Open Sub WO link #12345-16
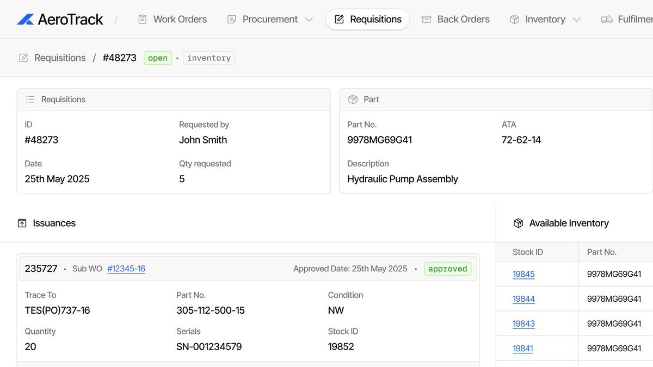This screenshot has width=653, height=367. [126, 269]
